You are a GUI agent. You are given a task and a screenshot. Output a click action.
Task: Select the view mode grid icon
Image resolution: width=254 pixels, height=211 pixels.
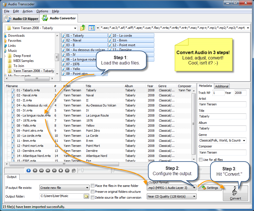[92, 28]
